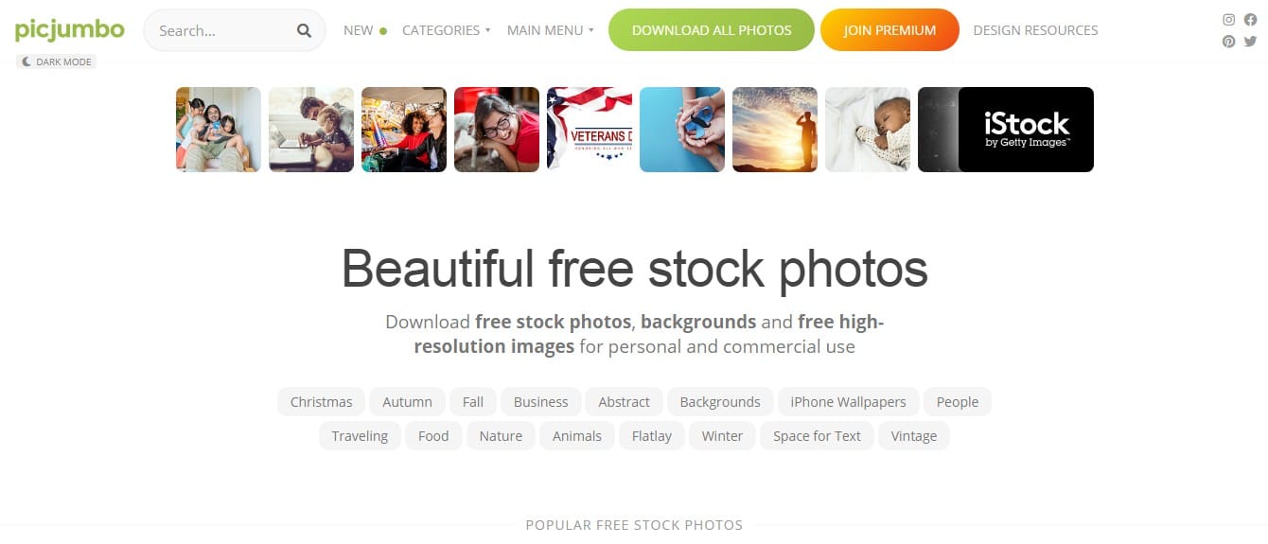1268x544 pixels.
Task: Open iStock by Getty Images banner
Action: point(1026,130)
